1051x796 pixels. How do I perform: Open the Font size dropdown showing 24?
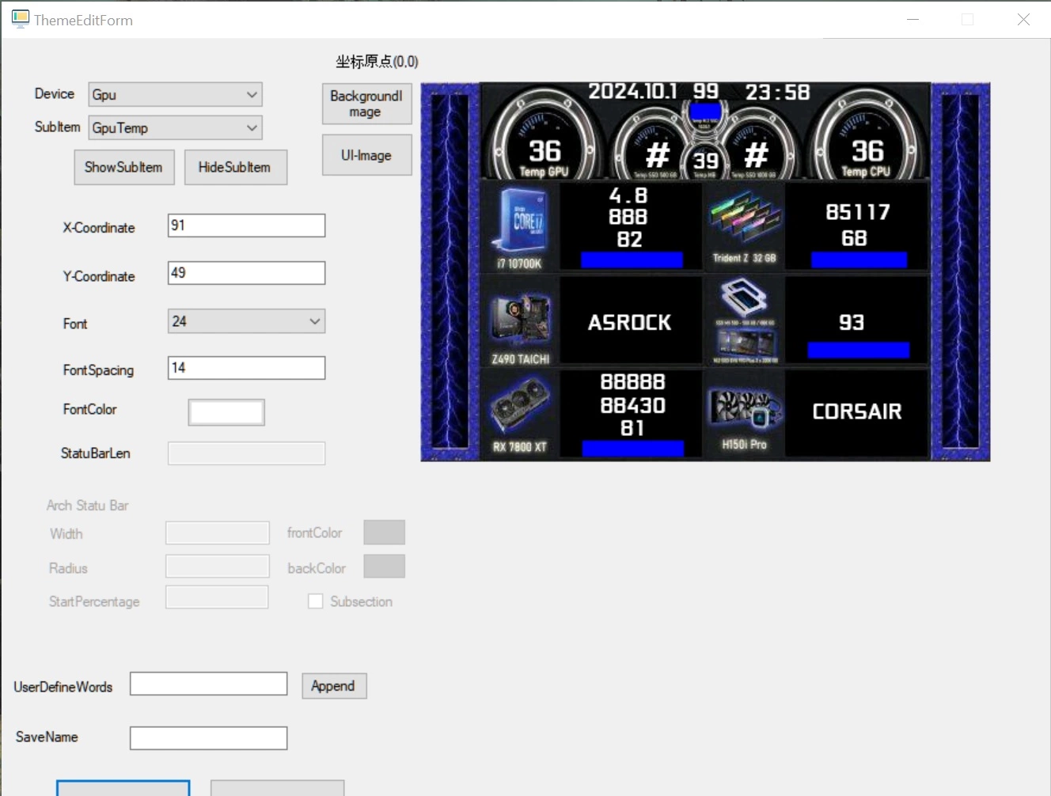point(246,321)
